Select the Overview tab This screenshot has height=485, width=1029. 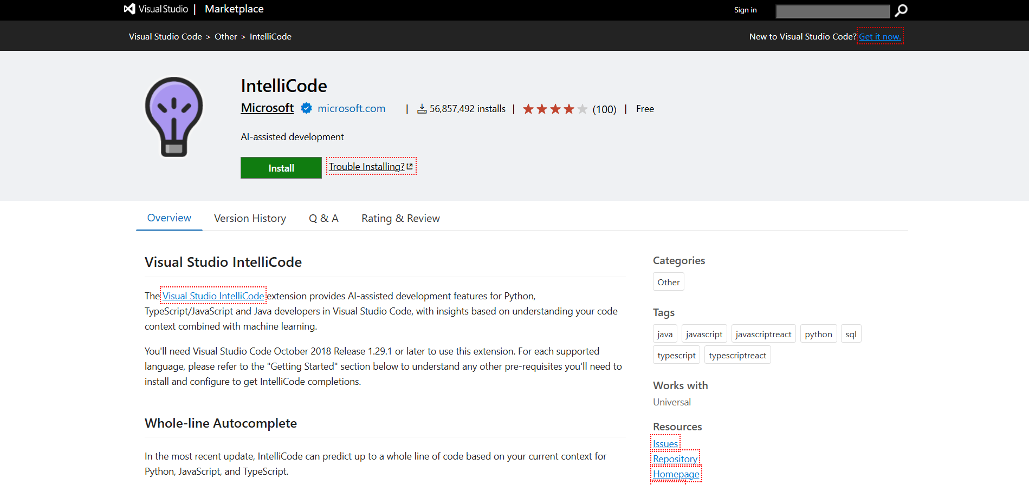[169, 218]
